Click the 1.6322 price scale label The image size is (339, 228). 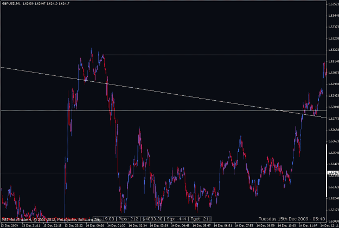tap(334, 50)
